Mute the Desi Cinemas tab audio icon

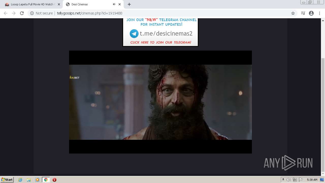point(114,4)
